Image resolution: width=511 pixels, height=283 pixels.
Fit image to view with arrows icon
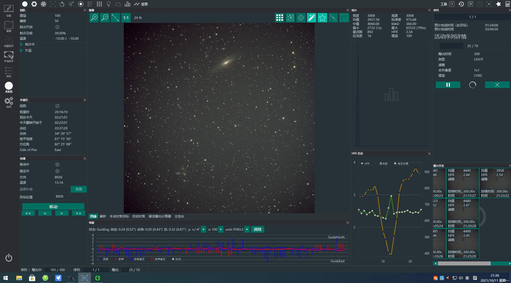point(115,18)
